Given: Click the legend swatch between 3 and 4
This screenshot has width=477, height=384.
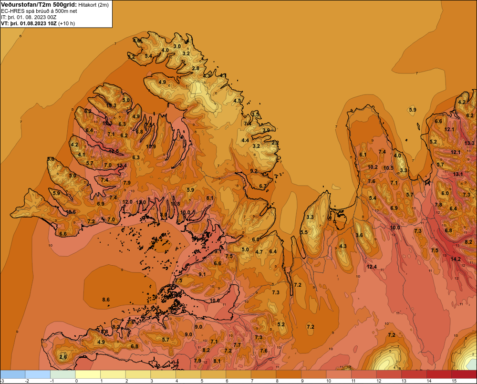Looking at the screenshot, I should pos(163,374).
